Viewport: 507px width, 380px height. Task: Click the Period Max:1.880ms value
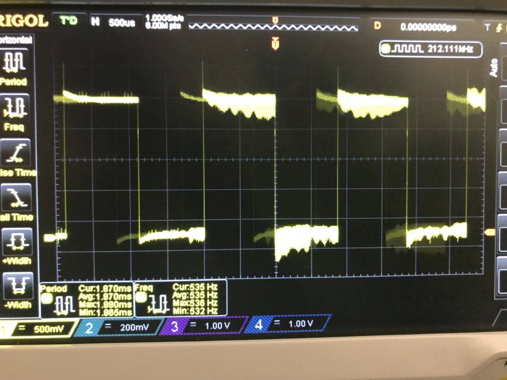tap(105, 304)
